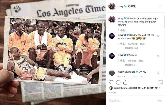Like nickwoodhouse's Oh my comment heart

158,73
